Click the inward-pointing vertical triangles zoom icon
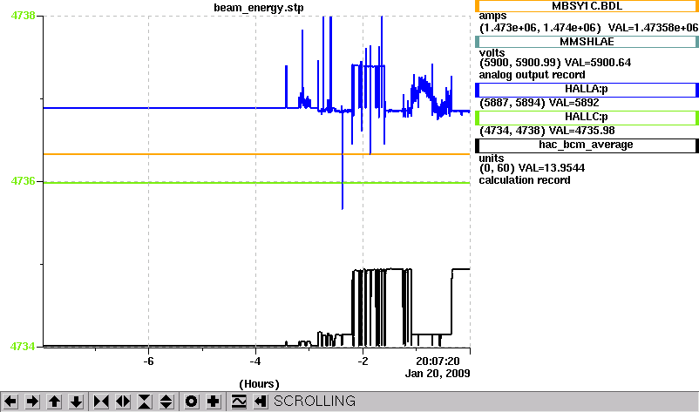Image resolution: width=699 pixels, height=412 pixels. click(145, 402)
